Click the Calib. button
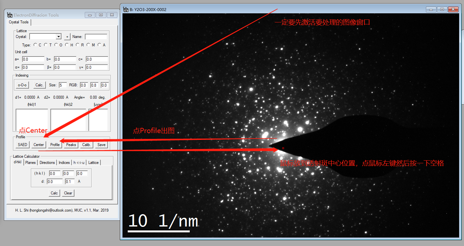Viewport: 464px width, 246px height. 86,145
